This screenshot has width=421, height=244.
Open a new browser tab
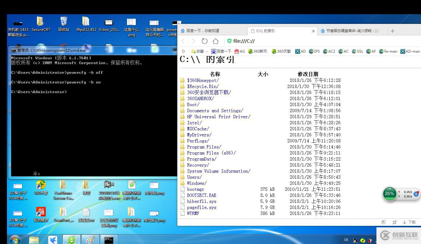pos(393,31)
